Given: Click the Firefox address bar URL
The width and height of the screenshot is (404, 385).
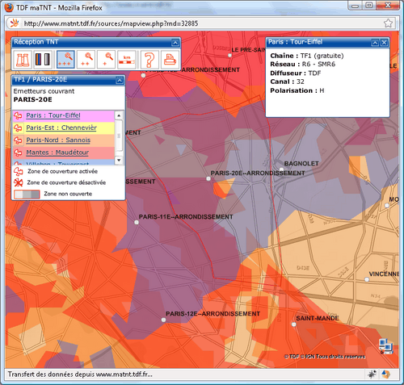Looking at the screenshot, I should pos(111,23).
